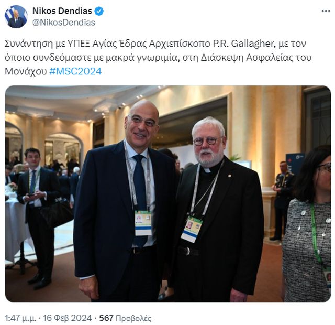Click the word Μονάχου in tweet text
Screen dimensions: 335x325
[26, 71]
